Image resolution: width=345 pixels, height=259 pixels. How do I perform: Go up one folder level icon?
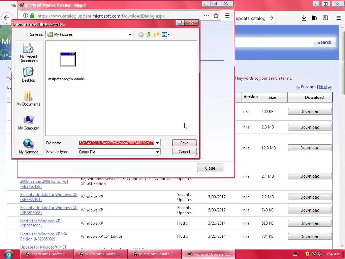tap(149, 35)
